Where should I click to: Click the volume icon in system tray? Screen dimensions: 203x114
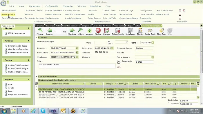click(x=186, y=111)
